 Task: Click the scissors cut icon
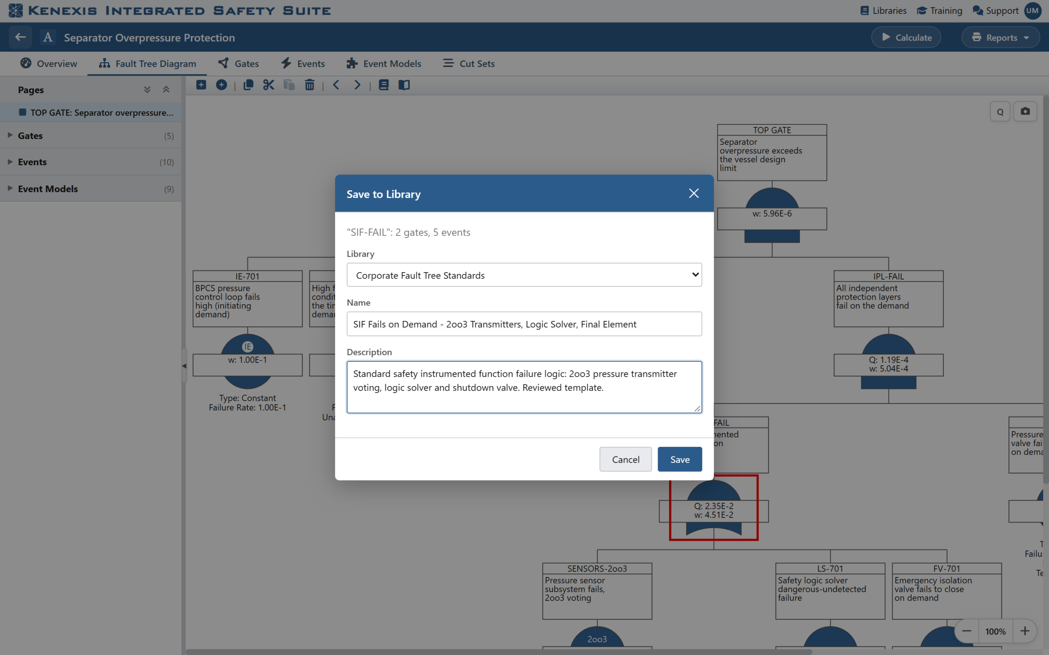(x=269, y=85)
